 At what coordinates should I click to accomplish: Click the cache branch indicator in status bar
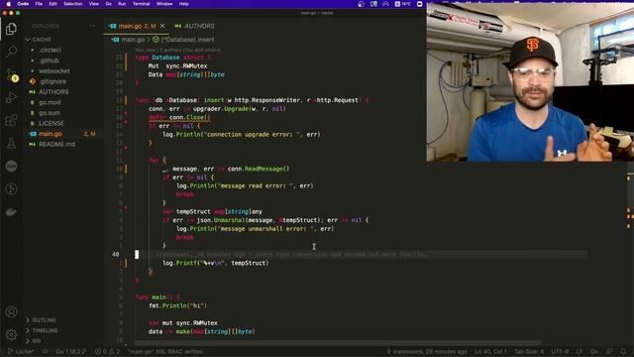(21, 351)
